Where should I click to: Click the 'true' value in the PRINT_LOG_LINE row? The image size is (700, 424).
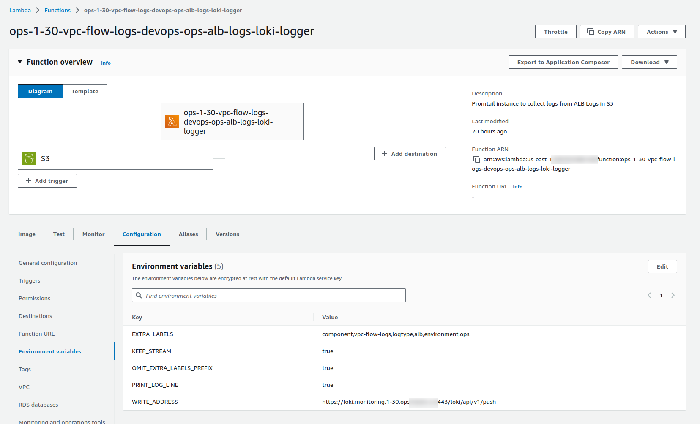pos(328,385)
